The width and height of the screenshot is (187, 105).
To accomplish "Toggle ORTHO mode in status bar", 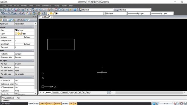I will click(65, 104).
